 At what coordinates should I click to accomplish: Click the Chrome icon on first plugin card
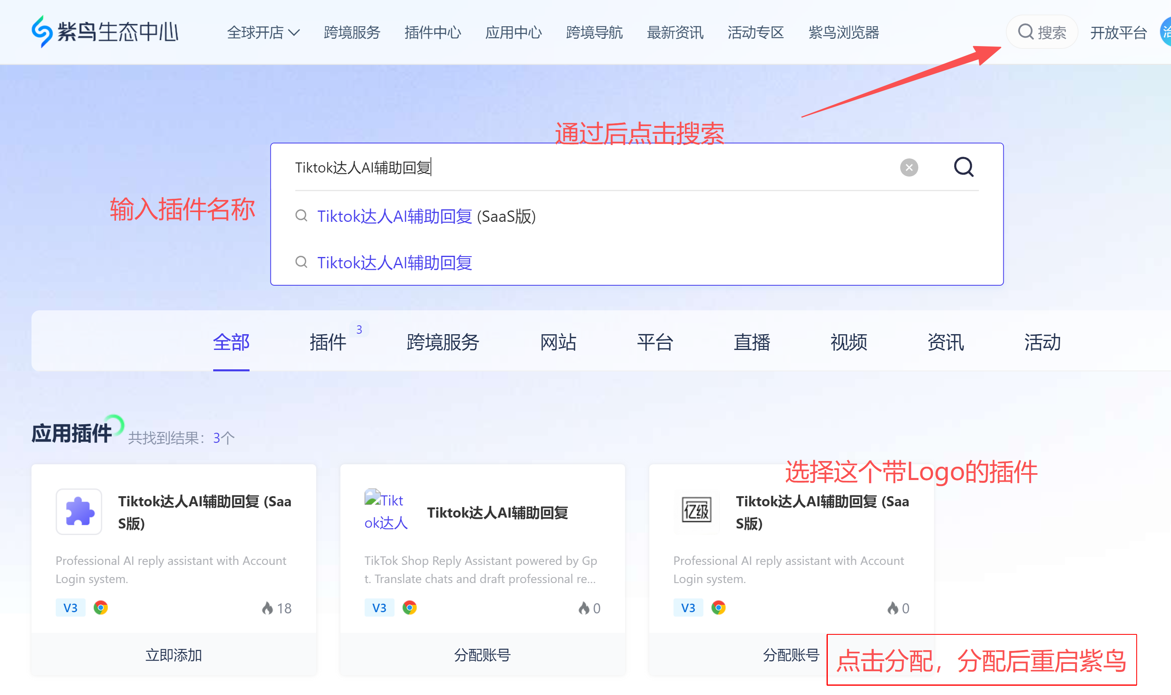(x=101, y=608)
